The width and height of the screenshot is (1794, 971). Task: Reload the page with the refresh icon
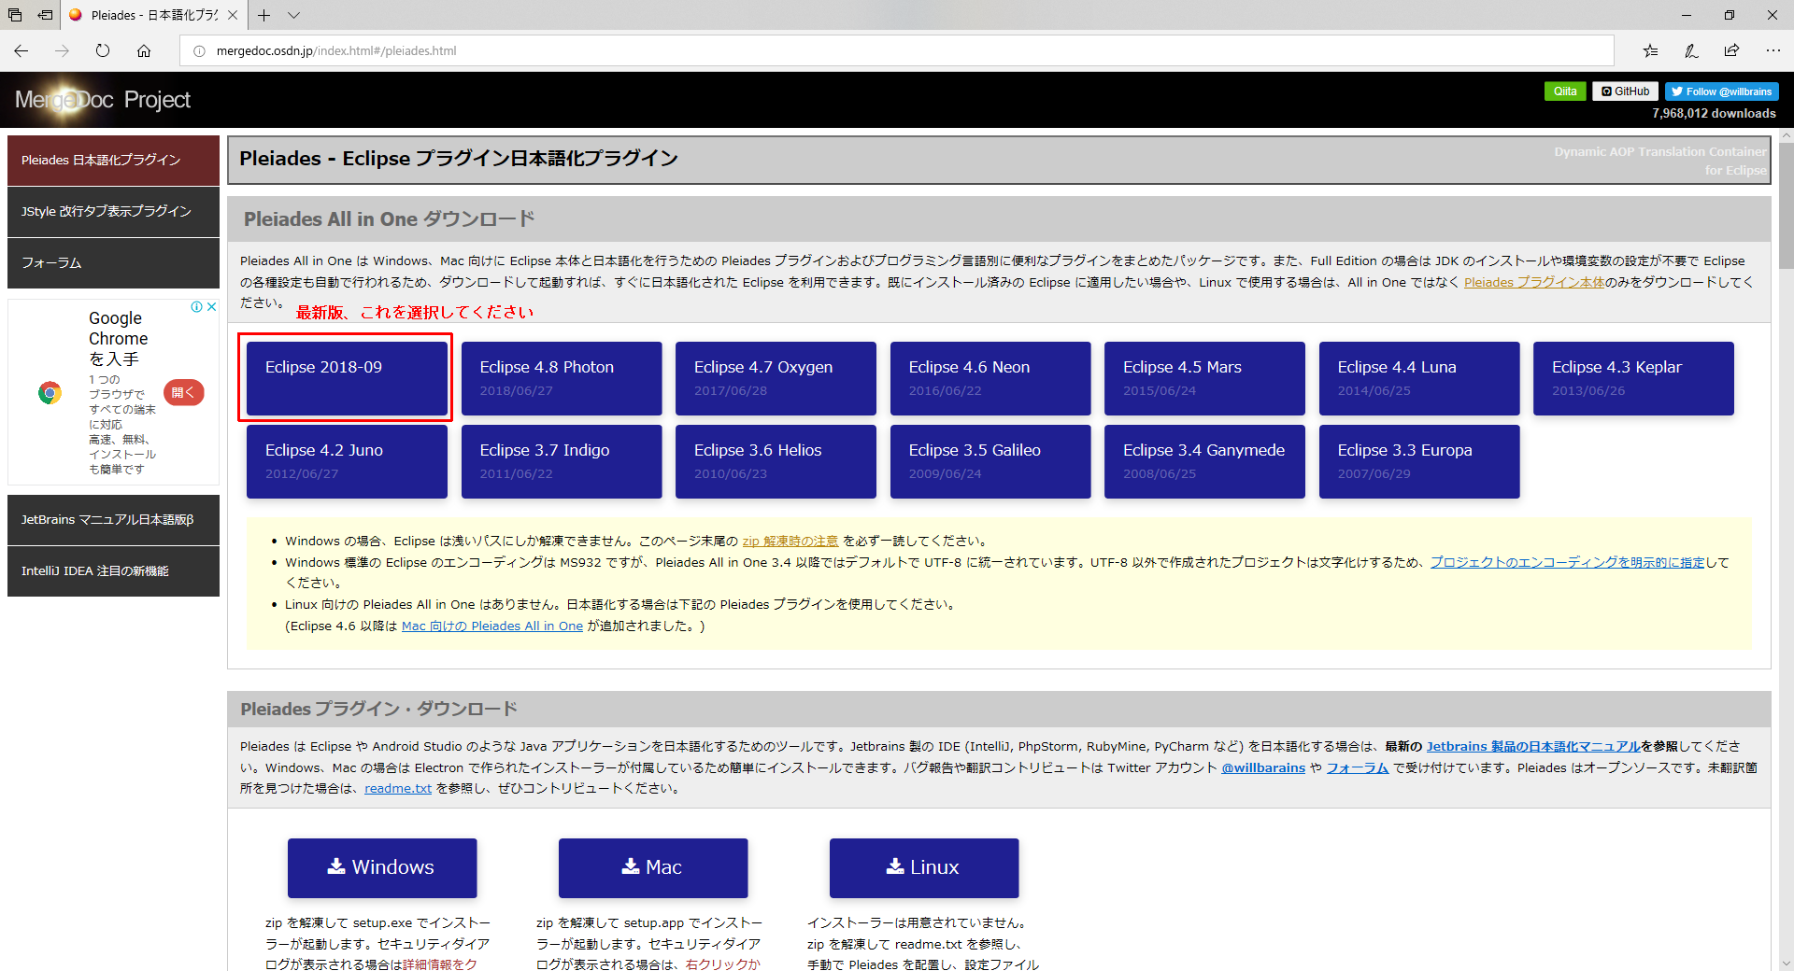(103, 50)
